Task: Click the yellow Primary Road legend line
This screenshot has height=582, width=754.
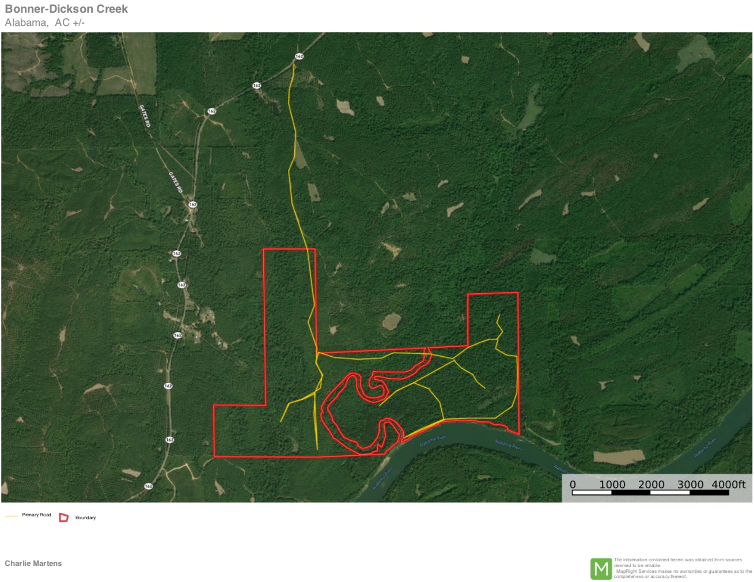Action: [12, 516]
